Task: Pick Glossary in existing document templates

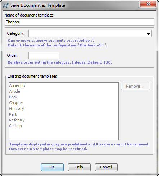Action: [x=17, y=108]
